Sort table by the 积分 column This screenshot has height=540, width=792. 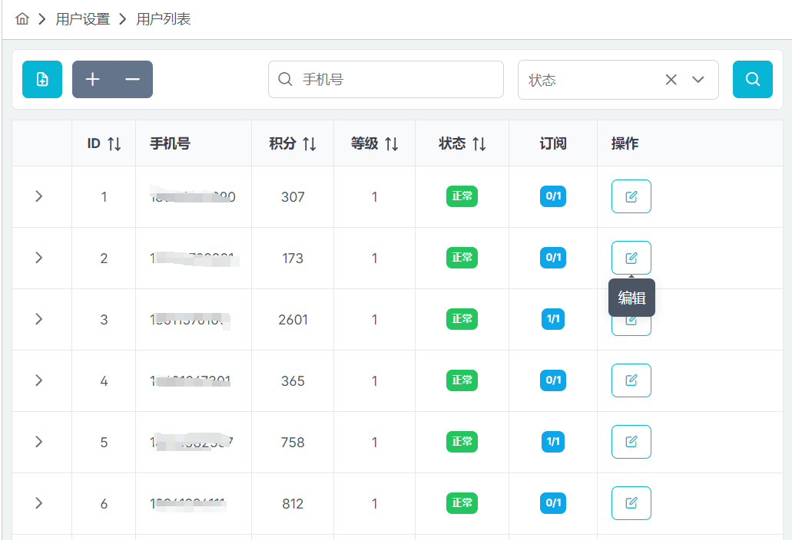pyautogui.click(x=310, y=143)
